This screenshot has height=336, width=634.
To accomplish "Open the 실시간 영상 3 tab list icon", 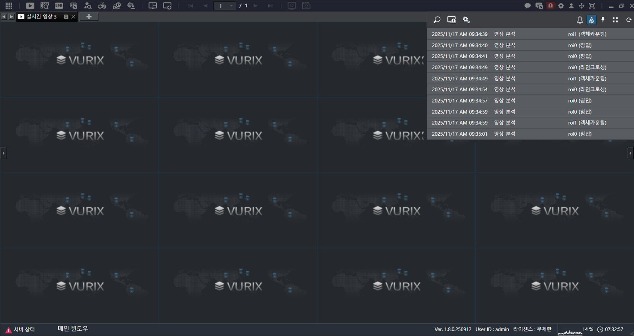I will [x=66, y=16].
